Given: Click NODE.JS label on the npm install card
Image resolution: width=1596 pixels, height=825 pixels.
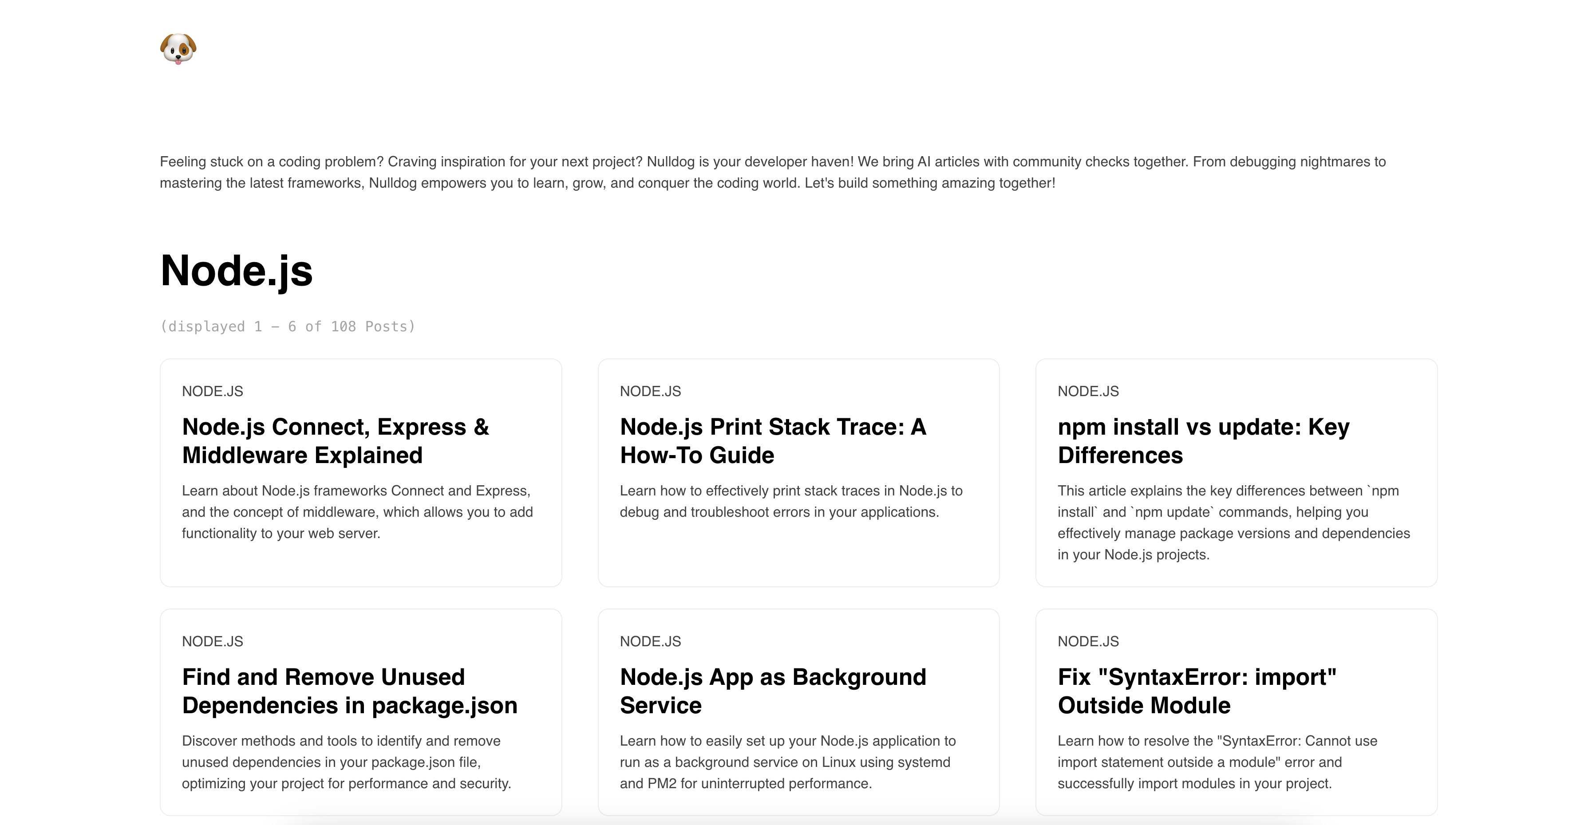Looking at the screenshot, I should tap(1088, 391).
